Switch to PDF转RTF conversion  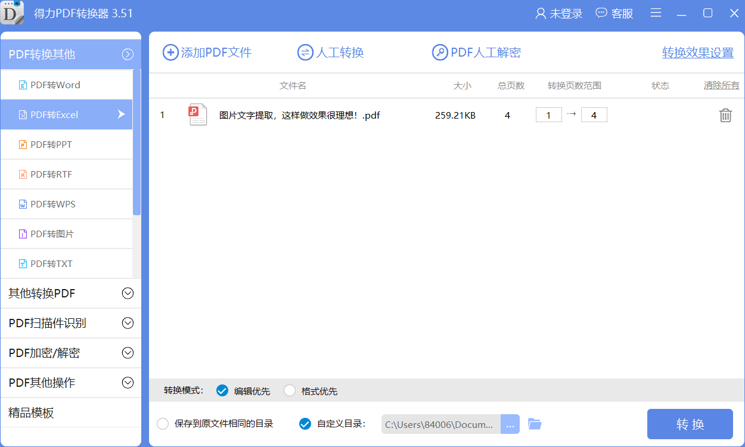66,174
